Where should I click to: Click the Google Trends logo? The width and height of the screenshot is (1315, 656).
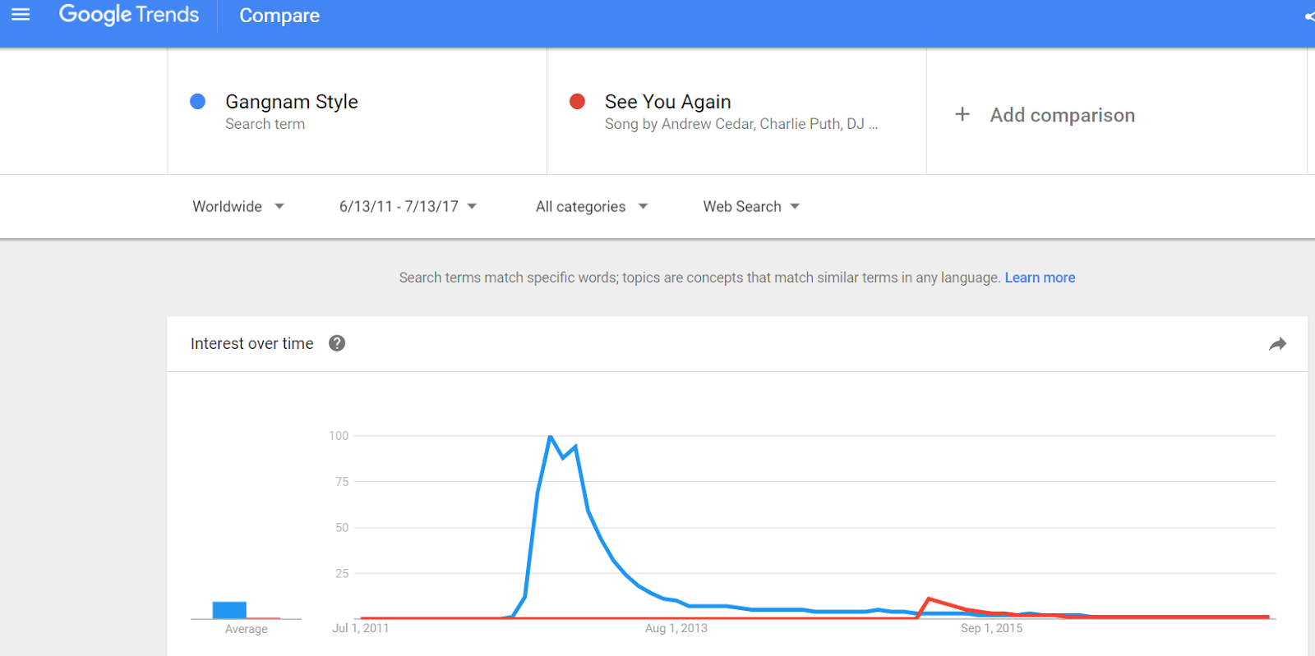(129, 15)
